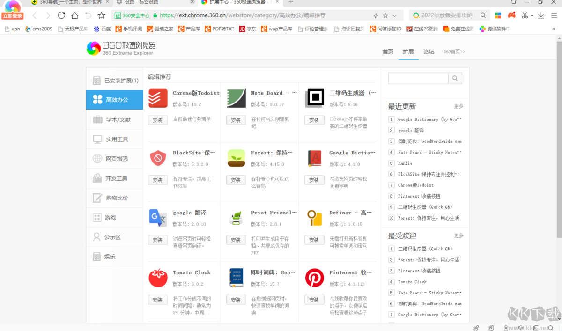Viewport: 562px width, 331px height.
Task: Click the Note Board extension icon
Action: click(236, 98)
